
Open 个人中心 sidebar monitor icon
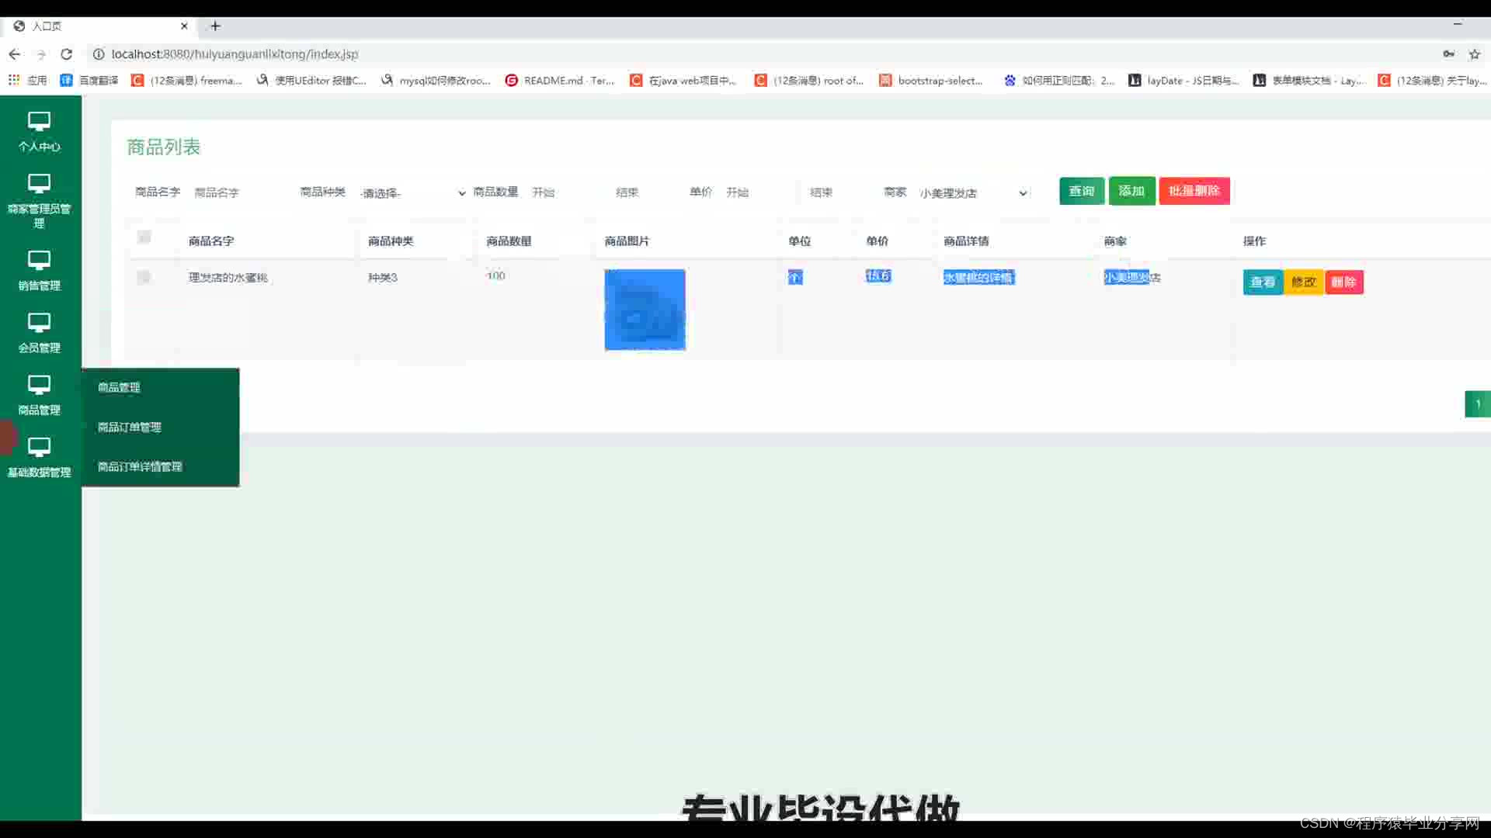coord(39,122)
